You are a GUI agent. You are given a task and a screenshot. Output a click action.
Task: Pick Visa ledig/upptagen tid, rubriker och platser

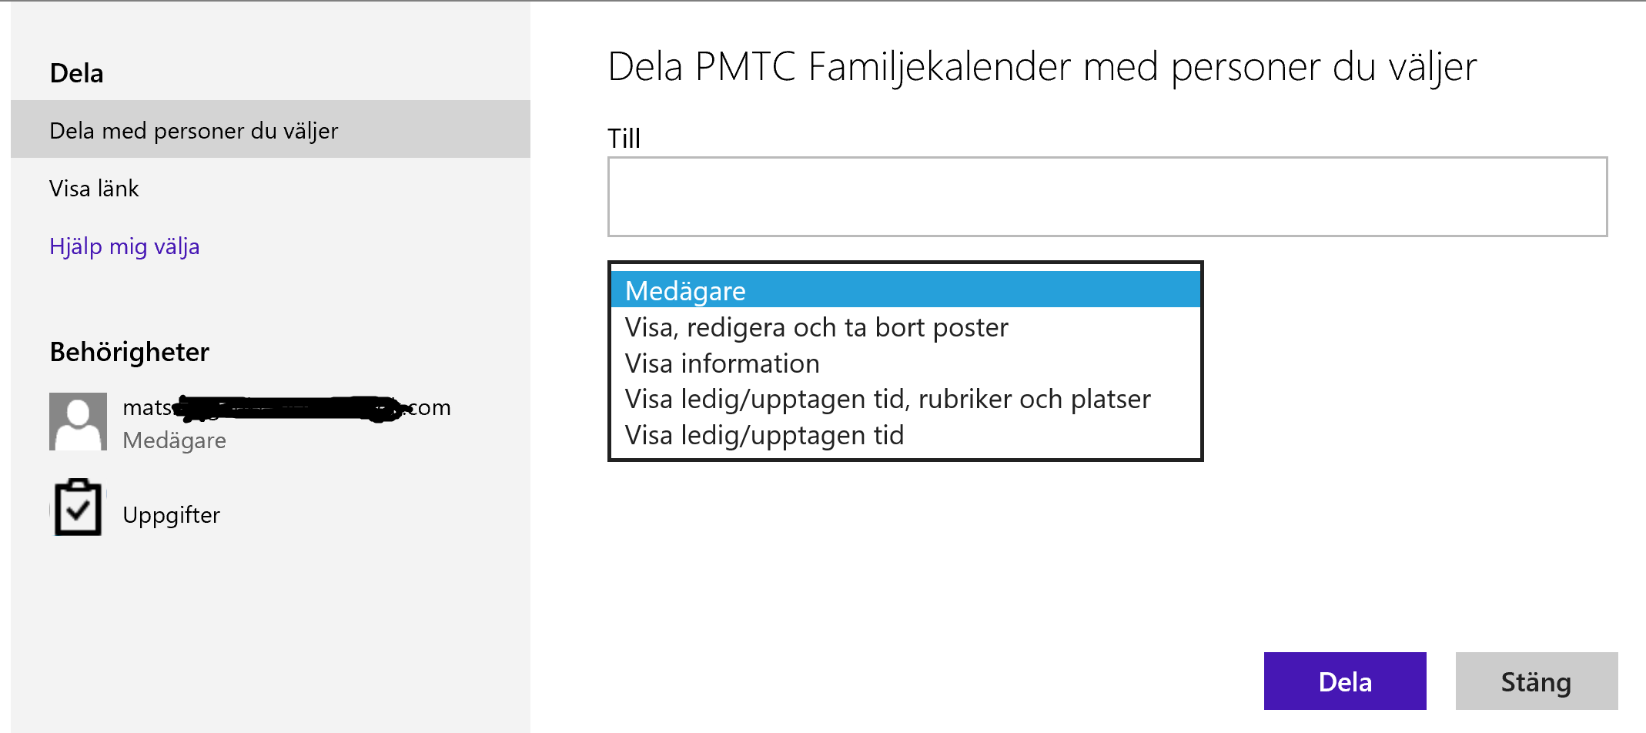coord(905,399)
